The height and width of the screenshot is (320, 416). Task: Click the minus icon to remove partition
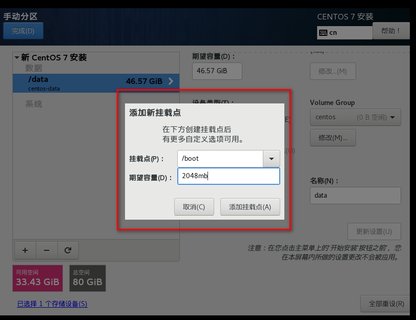pos(47,250)
